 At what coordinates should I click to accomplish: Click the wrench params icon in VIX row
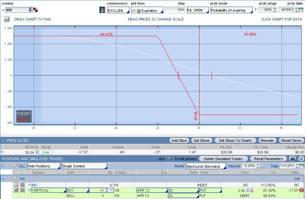point(297,179)
